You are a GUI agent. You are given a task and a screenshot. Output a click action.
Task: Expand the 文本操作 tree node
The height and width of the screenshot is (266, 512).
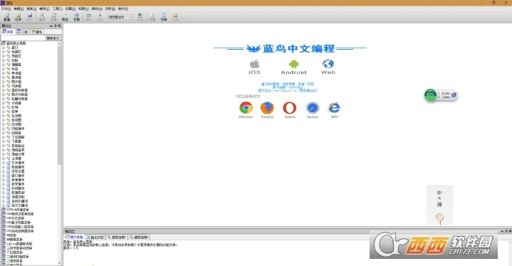point(4,163)
